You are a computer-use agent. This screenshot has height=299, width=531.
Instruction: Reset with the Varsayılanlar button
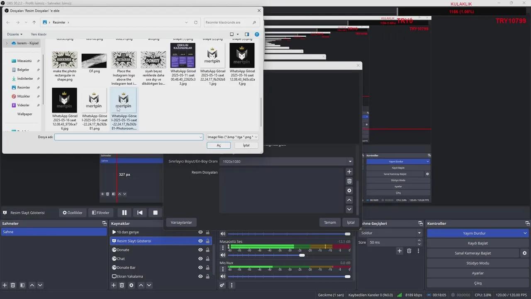181,222
